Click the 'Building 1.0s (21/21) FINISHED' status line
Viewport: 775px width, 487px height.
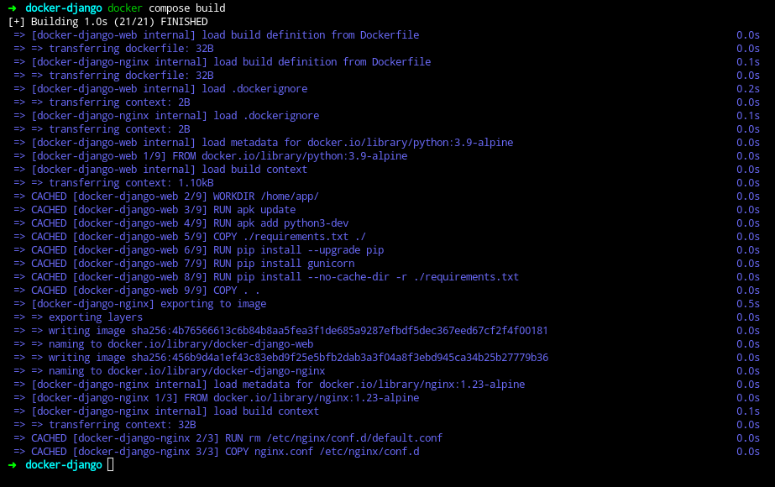point(107,22)
